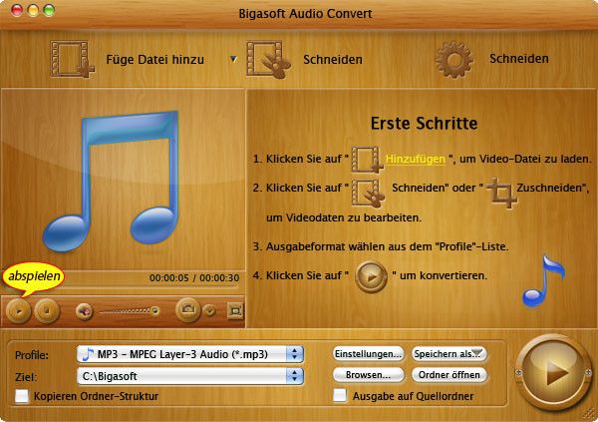598x422 pixels.
Task: Open the Ziel destination folder dropdown C:\Bigasoft
Action: tap(190, 376)
